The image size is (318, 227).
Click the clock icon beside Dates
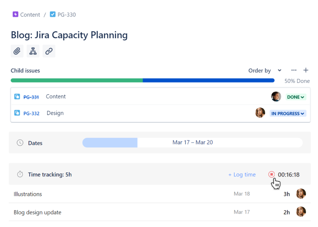20,143
